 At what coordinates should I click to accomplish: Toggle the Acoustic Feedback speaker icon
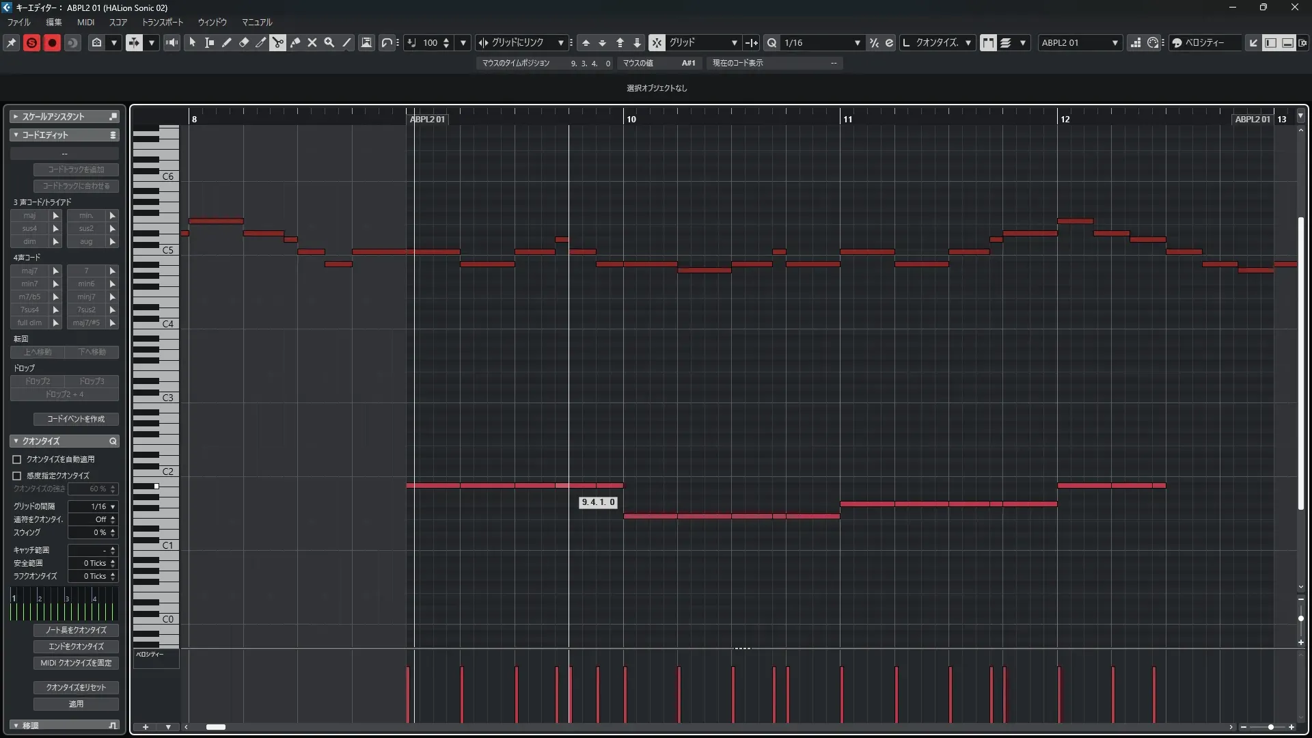172,42
